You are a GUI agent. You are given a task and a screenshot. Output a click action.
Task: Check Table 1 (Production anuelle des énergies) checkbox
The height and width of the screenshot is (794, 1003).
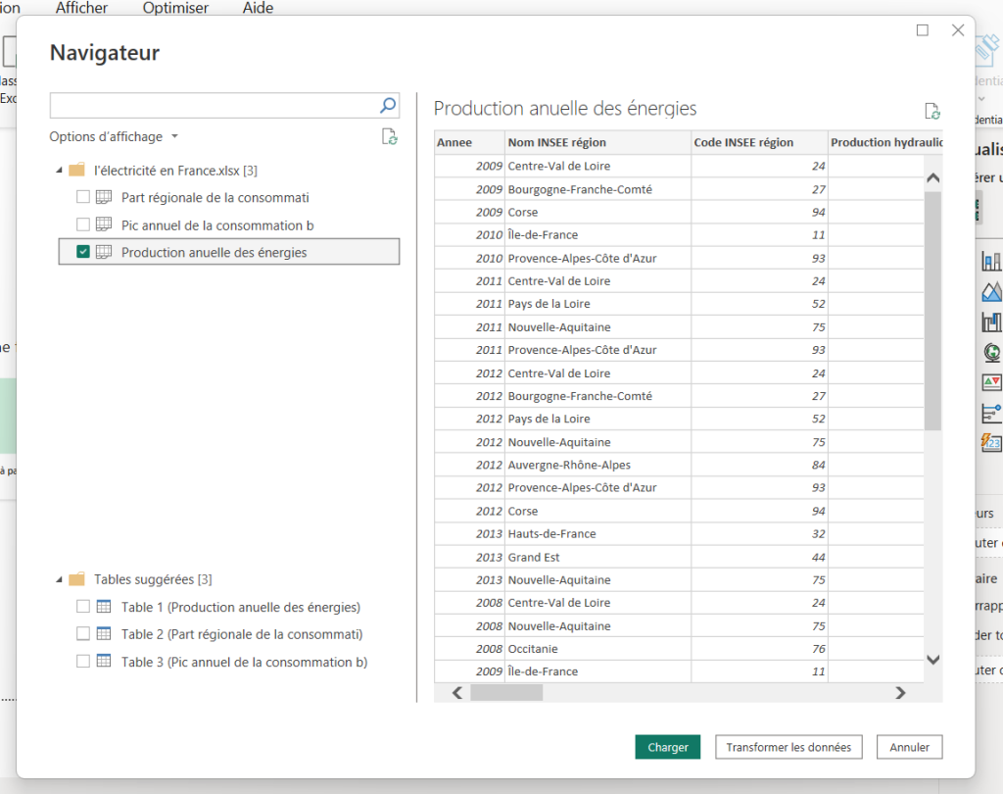click(x=83, y=607)
